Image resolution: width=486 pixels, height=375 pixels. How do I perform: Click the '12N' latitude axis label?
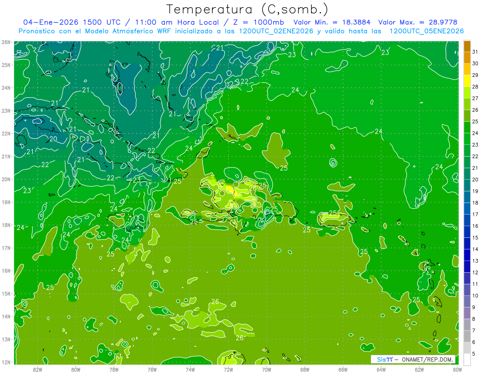coord(6,362)
